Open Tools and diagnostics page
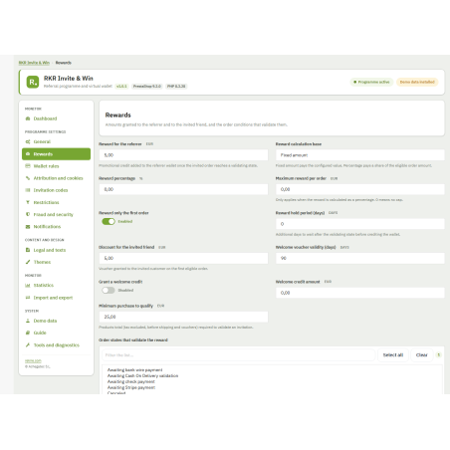The image size is (450, 450). click(56, 345)
